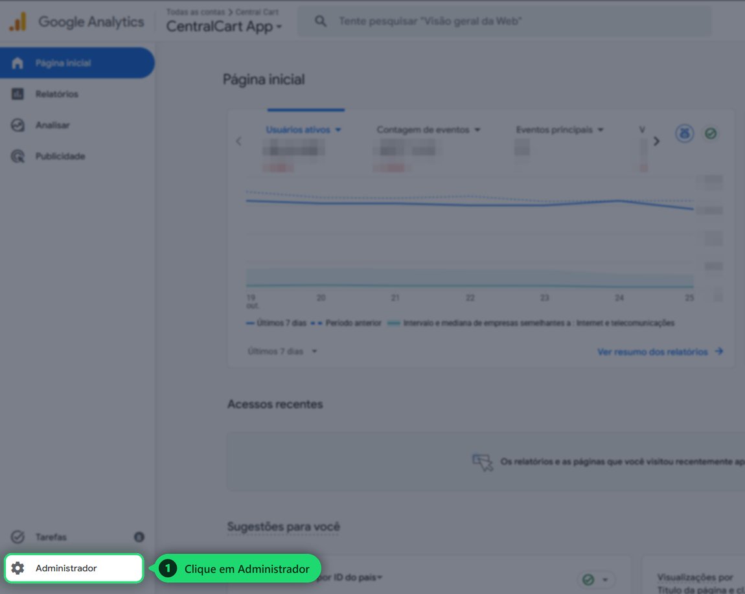Open the Página inicial home icon
This screenshot has width=745, height=594.
coord(17,63)
